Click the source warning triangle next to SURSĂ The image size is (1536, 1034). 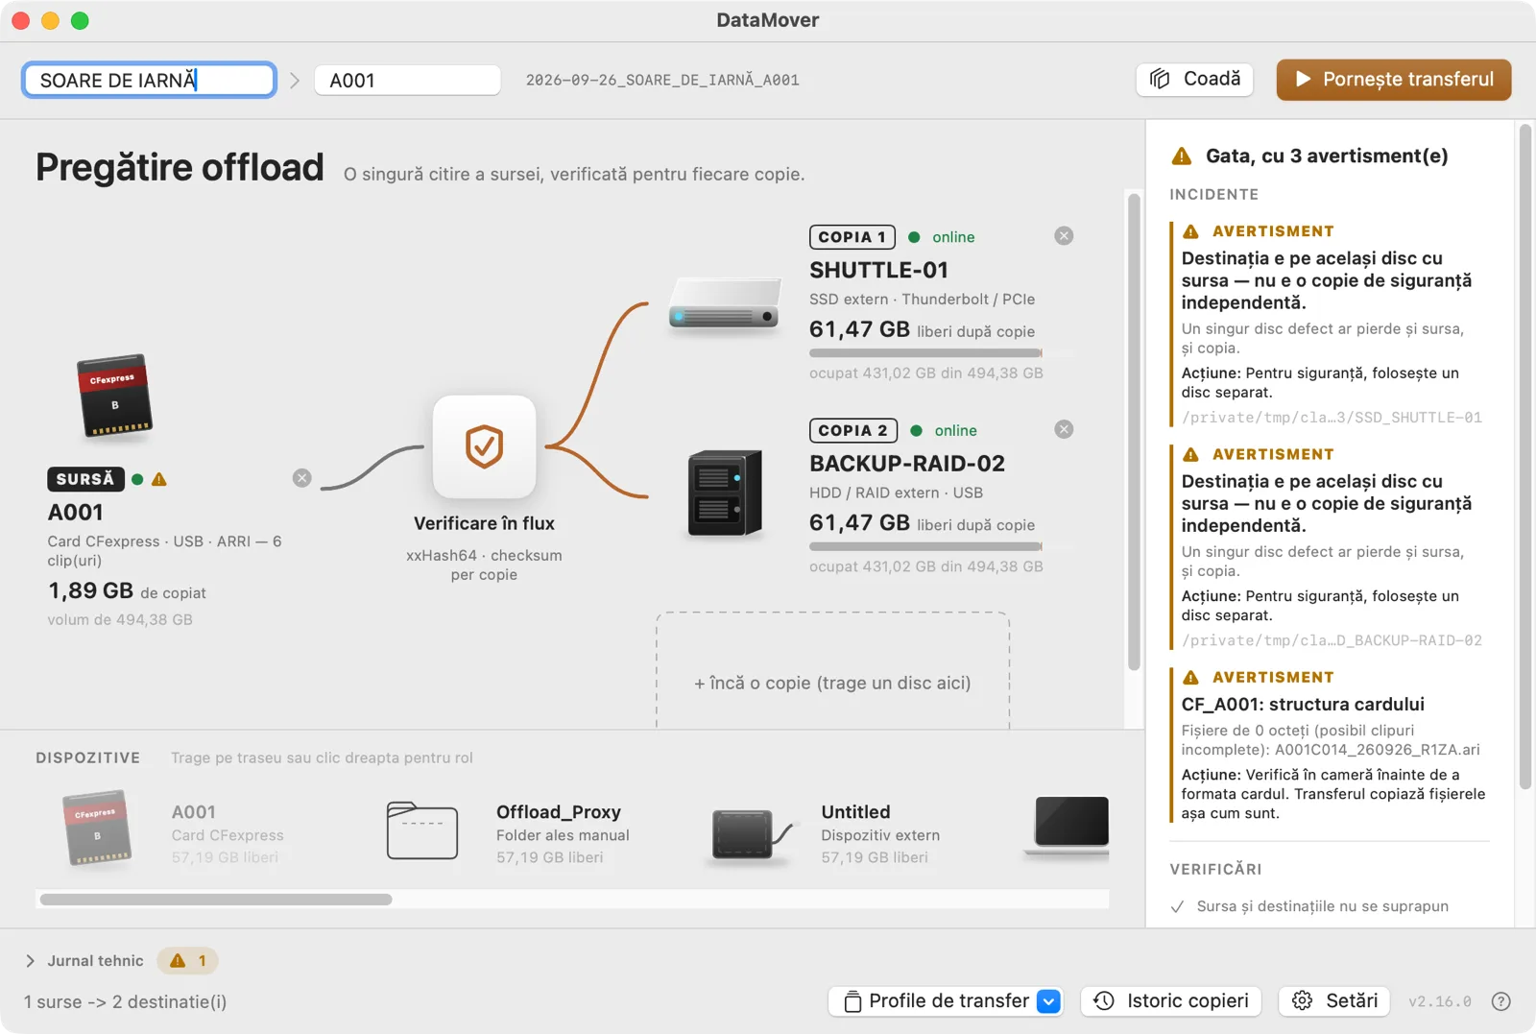(x=159, y=479)
